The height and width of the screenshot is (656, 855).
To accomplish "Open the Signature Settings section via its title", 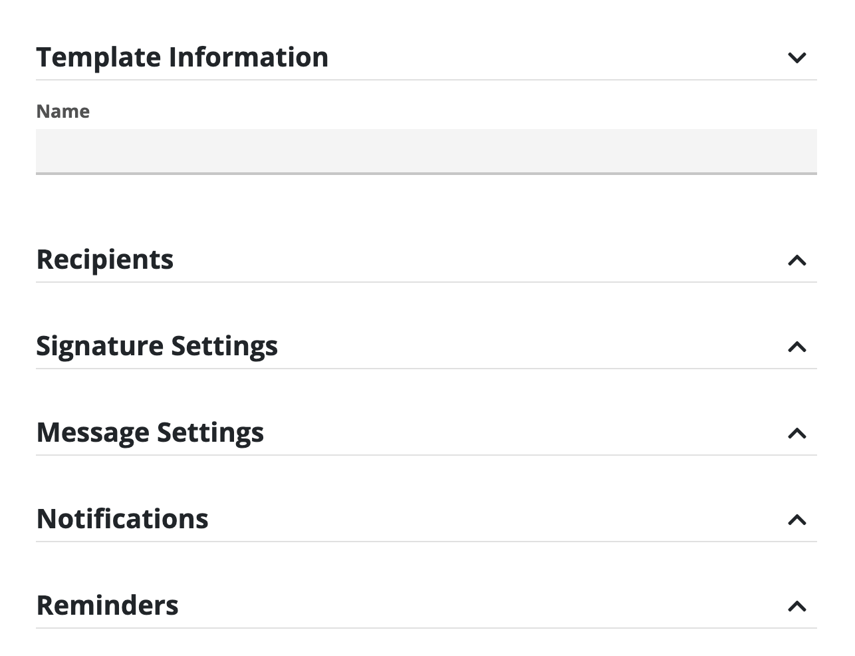I will 157,346.
